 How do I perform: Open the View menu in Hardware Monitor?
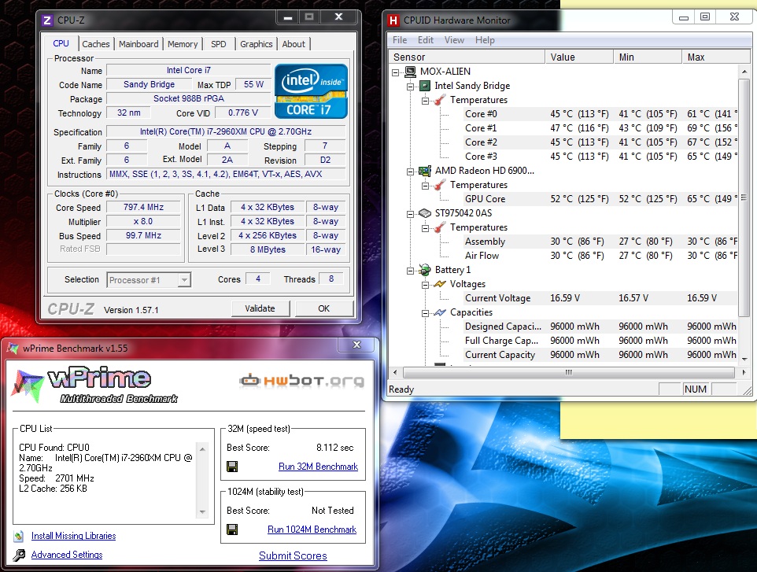pyautogui.click(x=454, y=40)
